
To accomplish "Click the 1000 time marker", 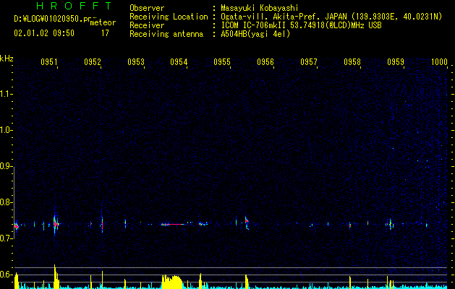I will coord(439,61).
